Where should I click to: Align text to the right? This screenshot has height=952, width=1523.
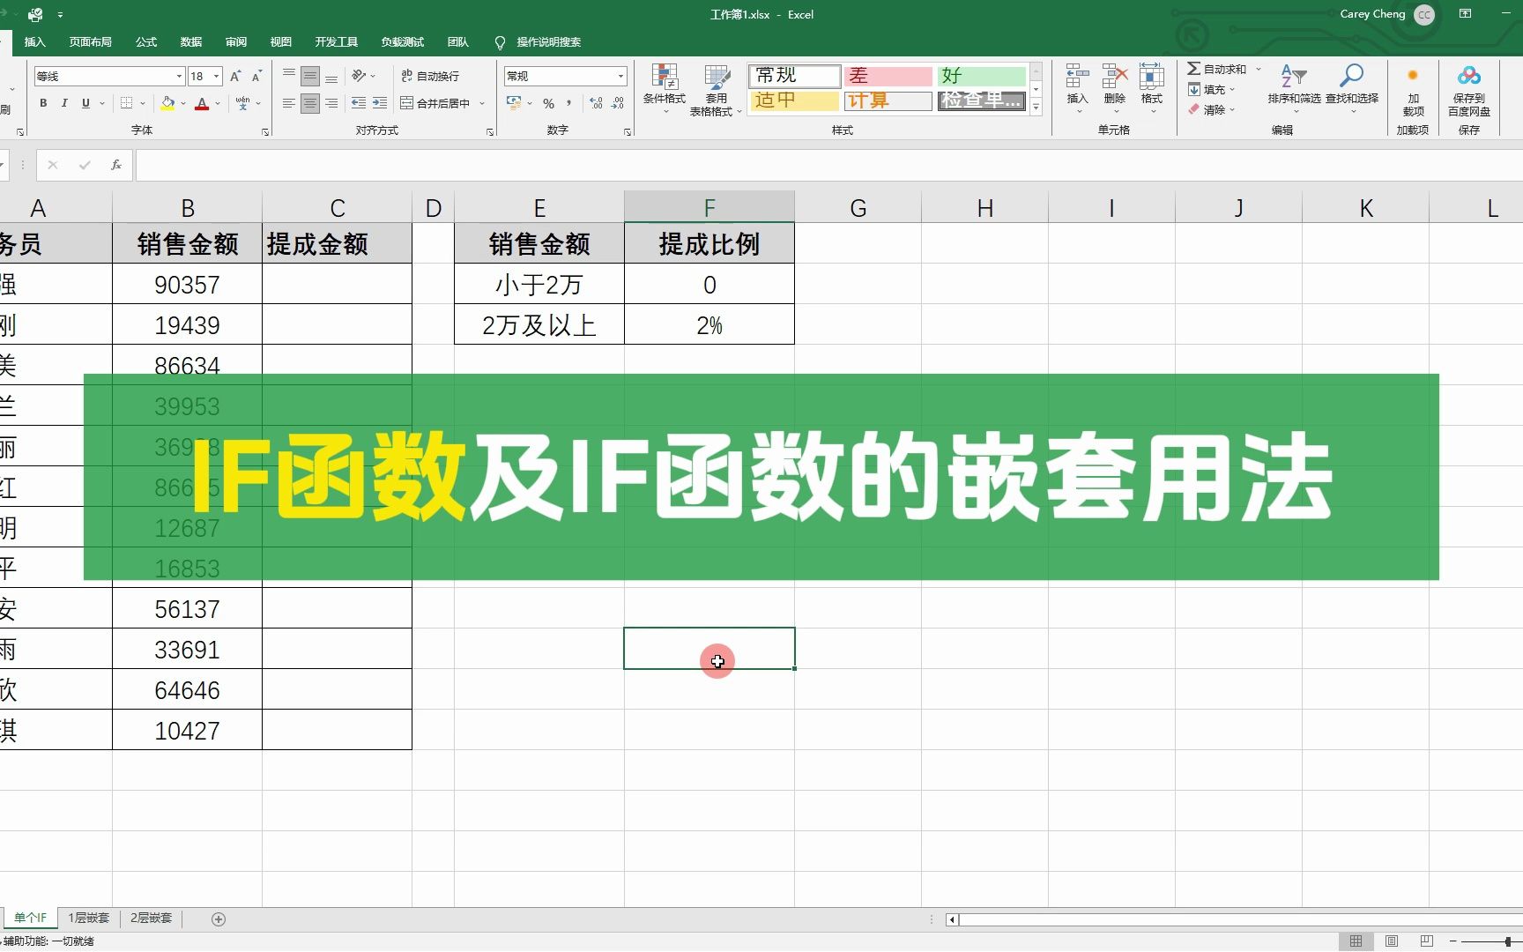click(331, 103)
